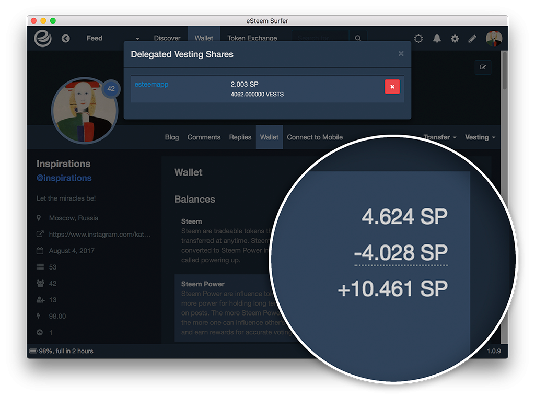
Task: Click the Inspirations profile name
Action: coord(63,164)
